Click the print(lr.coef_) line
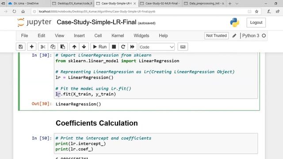Viewport: 283px width, 159px height. tap(74, 149)
